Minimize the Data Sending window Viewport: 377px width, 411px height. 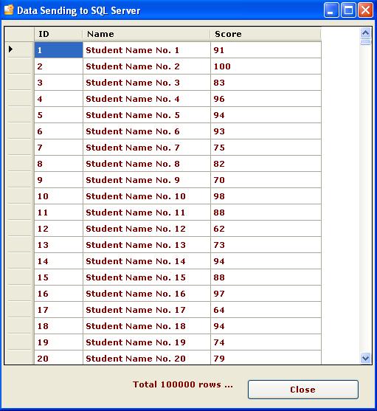pos(331,10)
